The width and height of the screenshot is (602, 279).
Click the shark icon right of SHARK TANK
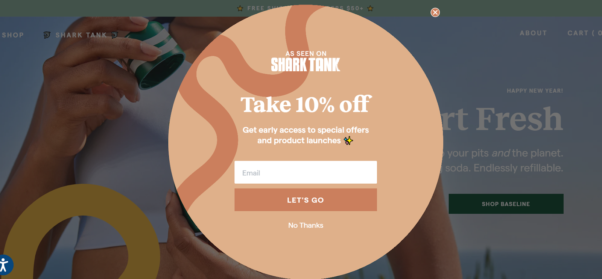point(115,35)
